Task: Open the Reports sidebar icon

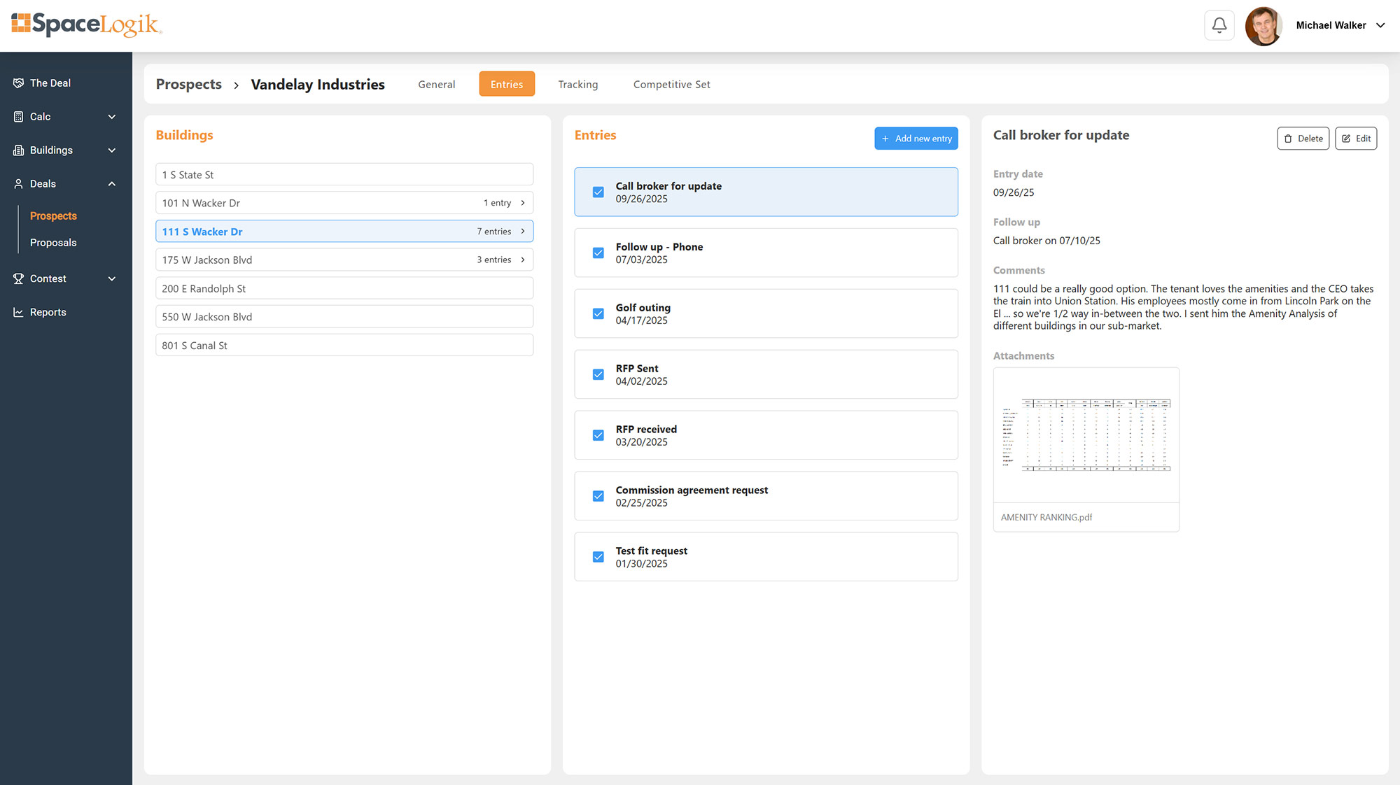Action: click(x=19, y=311)
